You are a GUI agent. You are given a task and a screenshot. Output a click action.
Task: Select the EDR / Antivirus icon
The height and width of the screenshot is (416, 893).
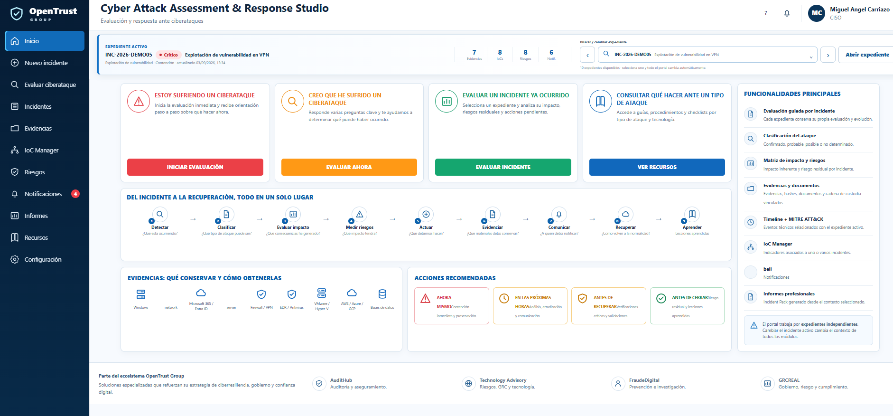click(292, 294)
